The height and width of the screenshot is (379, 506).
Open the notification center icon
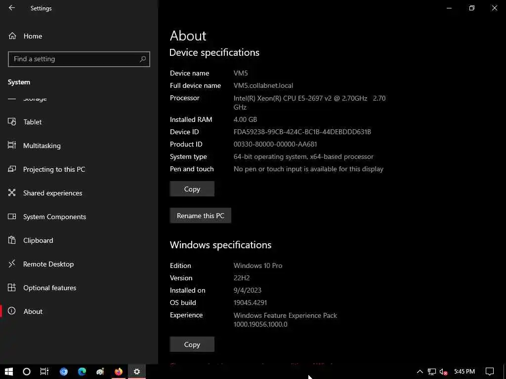point(490,372)
